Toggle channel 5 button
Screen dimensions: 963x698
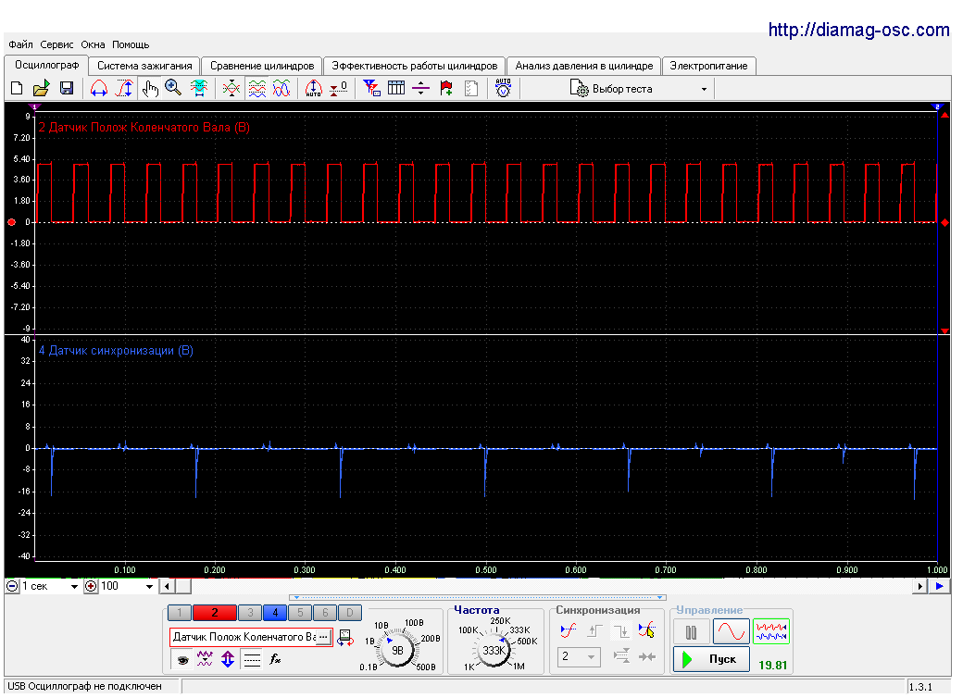pos(300,612)
